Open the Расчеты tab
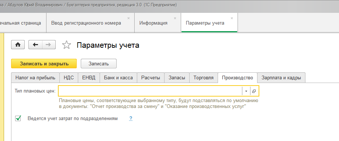Viewport: 339px width, 141px height. tap(151, 78)
